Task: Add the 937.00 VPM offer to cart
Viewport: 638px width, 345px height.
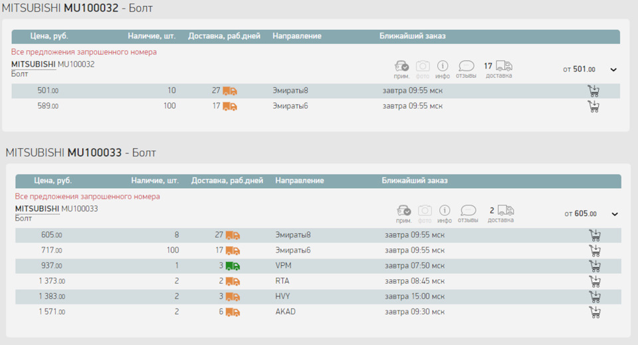Action: [x=595, y=266]
